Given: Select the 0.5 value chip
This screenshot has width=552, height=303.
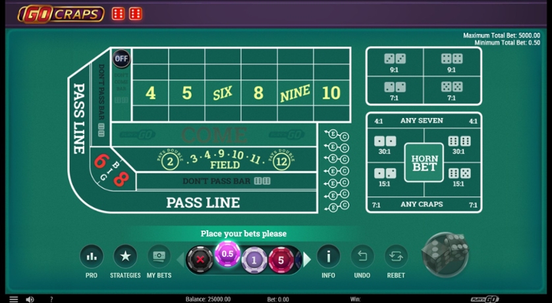Looking at the screenshot, I should point(227,254).
